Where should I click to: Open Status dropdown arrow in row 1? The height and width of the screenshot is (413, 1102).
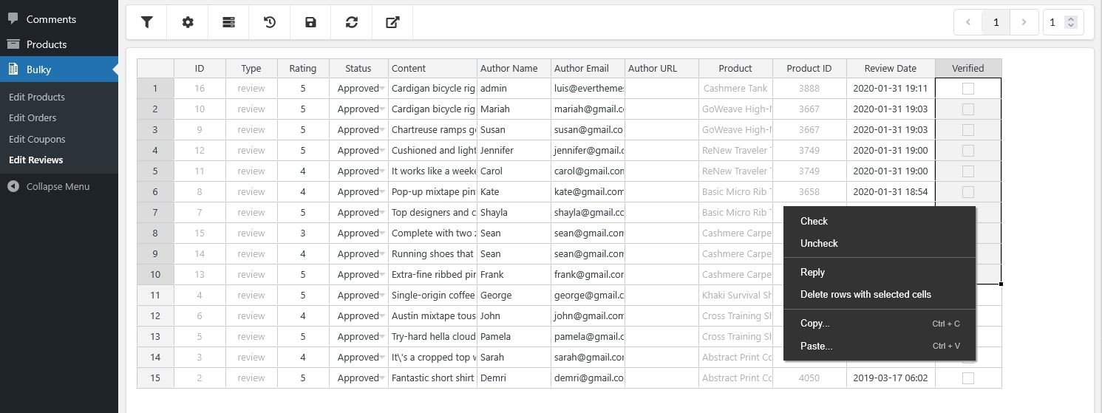pos(382,89)
